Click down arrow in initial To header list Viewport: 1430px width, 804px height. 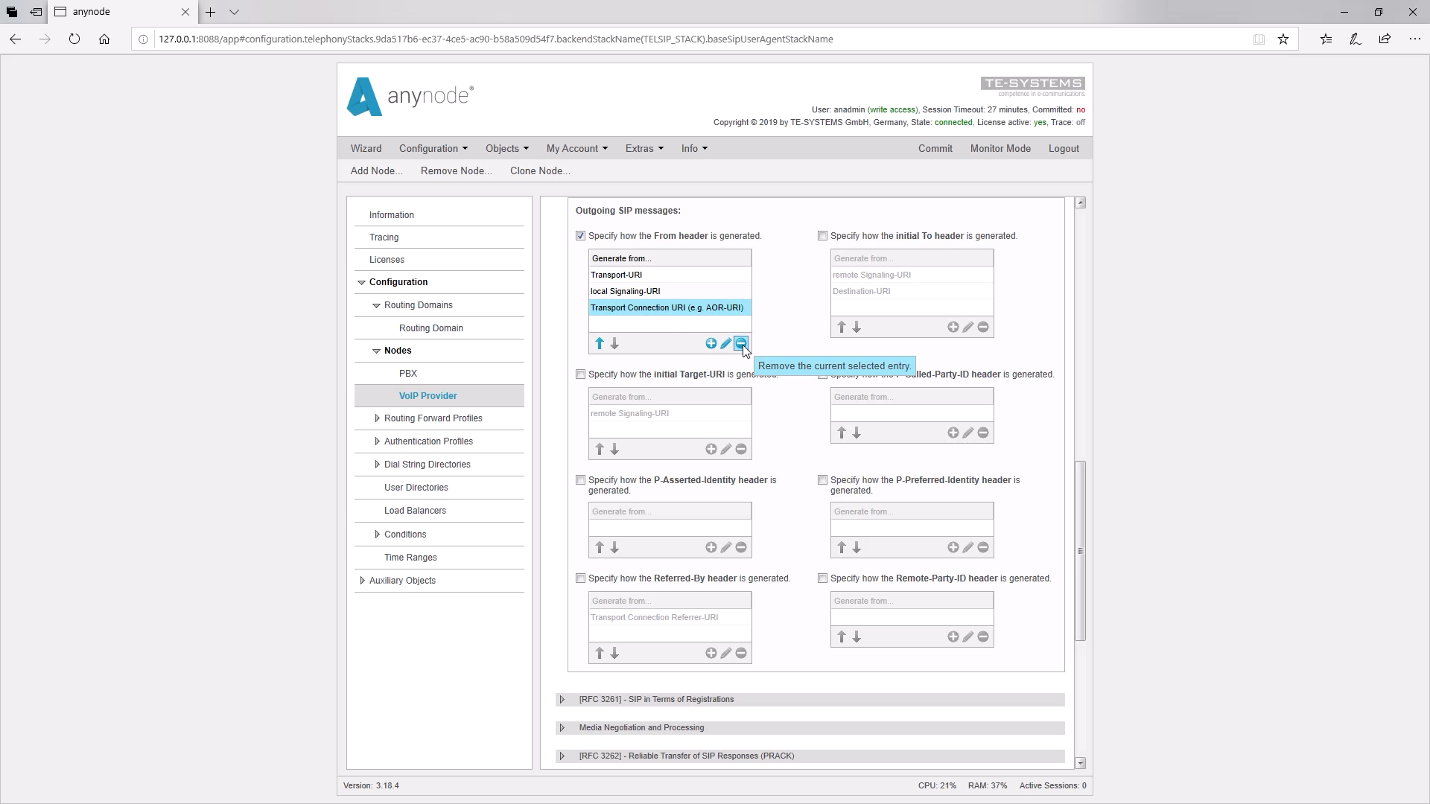tap(857, 327)
